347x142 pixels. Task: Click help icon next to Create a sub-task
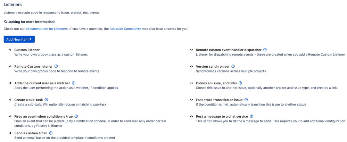46,100
